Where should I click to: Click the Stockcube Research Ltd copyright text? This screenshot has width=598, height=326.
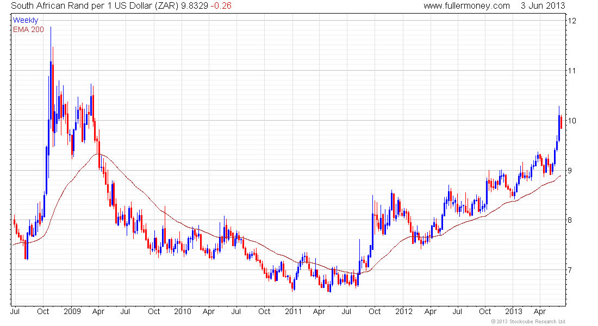(528, 322)
